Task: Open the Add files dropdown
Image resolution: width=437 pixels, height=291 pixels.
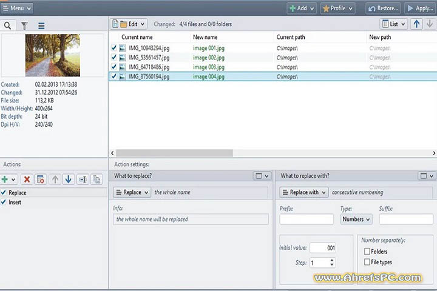Action: coord(302,8)
